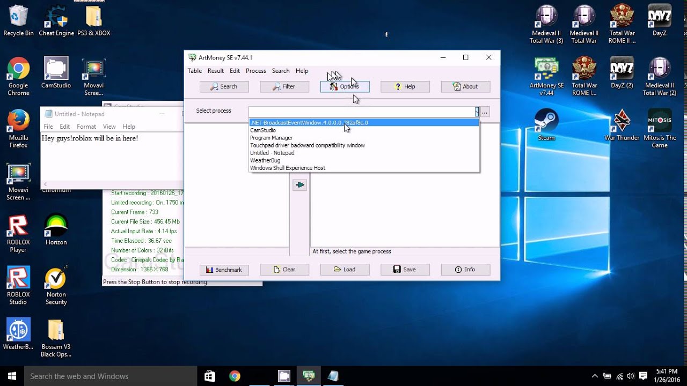Click Chrome icon in taskbar
This screenshot has height=386, width=687.
(235, 376)
